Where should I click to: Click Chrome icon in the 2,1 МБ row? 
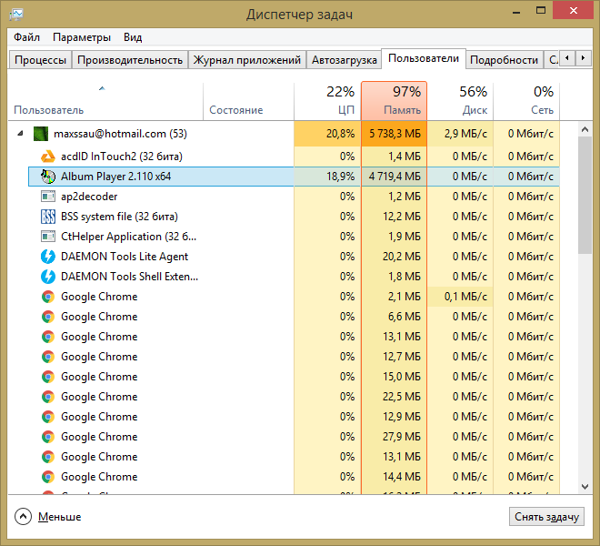(x=48, y=297)
